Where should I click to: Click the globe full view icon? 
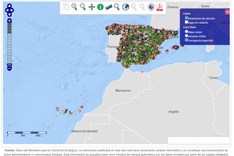click(x=126, y=7)
